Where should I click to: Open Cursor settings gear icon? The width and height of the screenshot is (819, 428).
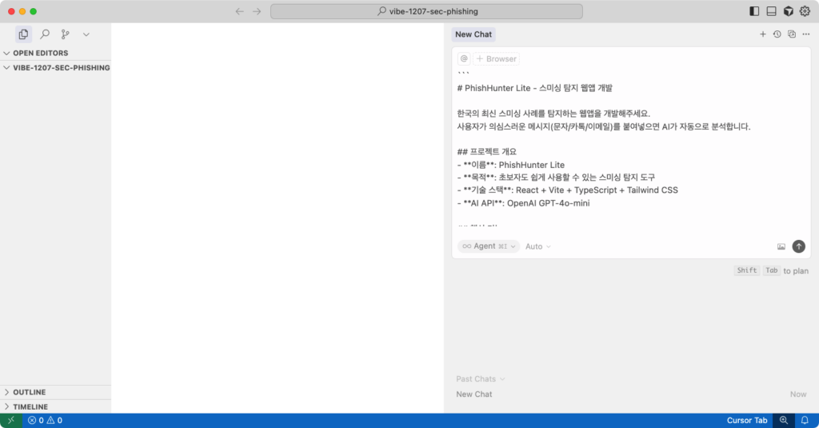tap(805, 11)
